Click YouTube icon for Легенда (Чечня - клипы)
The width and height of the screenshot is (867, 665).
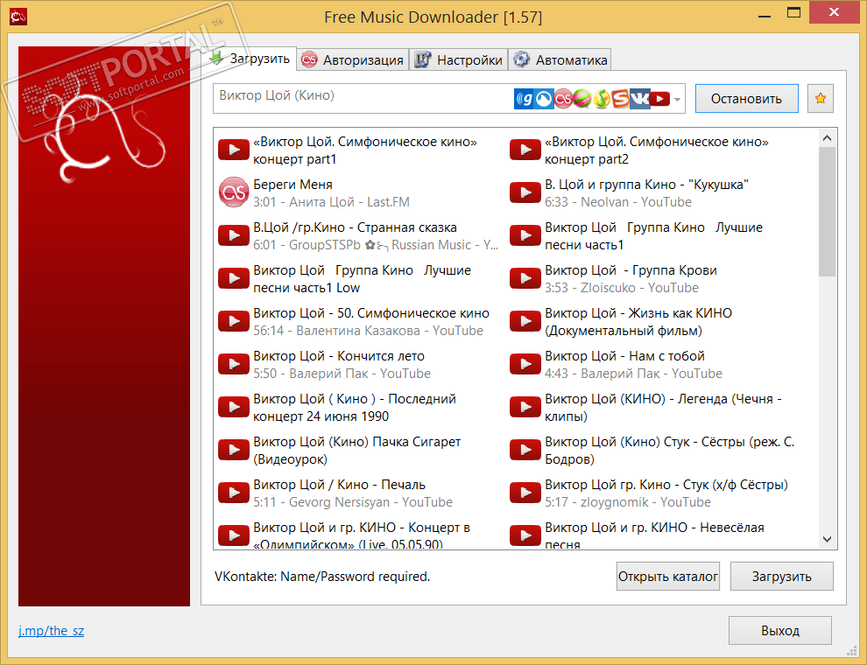tap(525, 407)
